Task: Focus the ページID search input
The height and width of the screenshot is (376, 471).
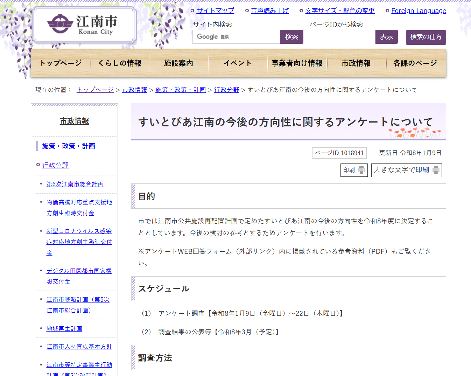Action: tap(342, 37)
